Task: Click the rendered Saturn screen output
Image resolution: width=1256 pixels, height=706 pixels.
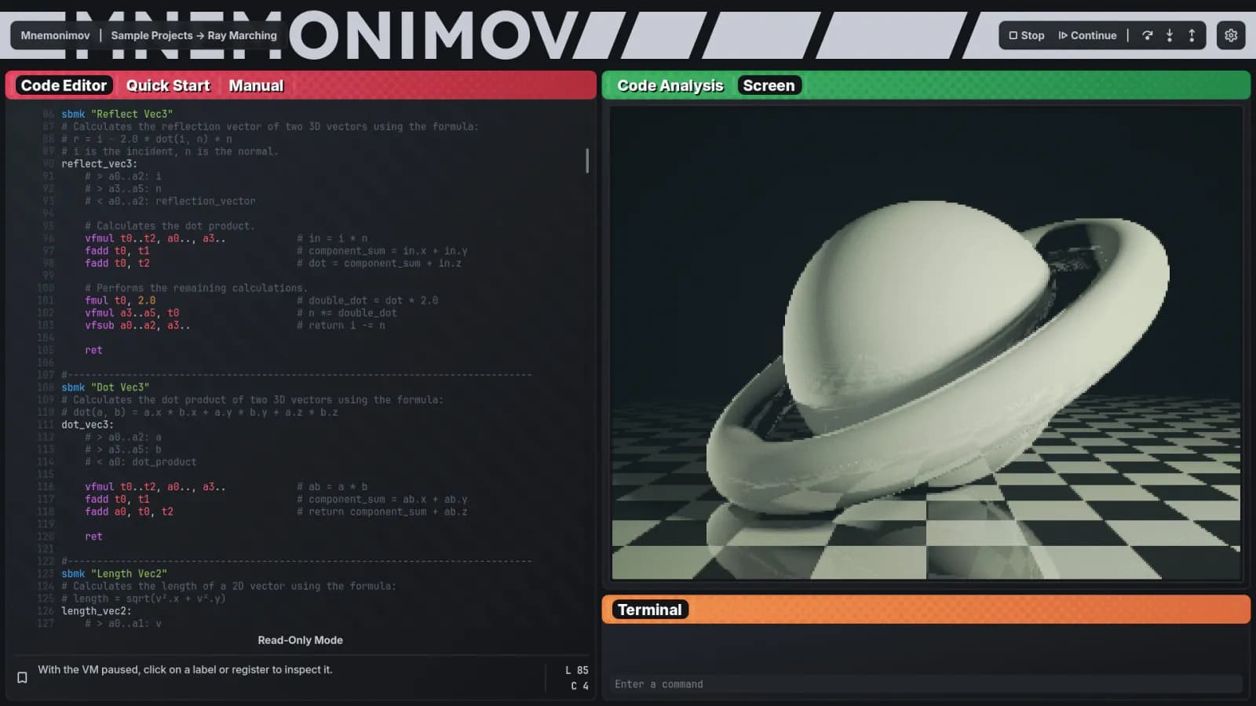Action: pyautogui.click(x=926, y=343)
